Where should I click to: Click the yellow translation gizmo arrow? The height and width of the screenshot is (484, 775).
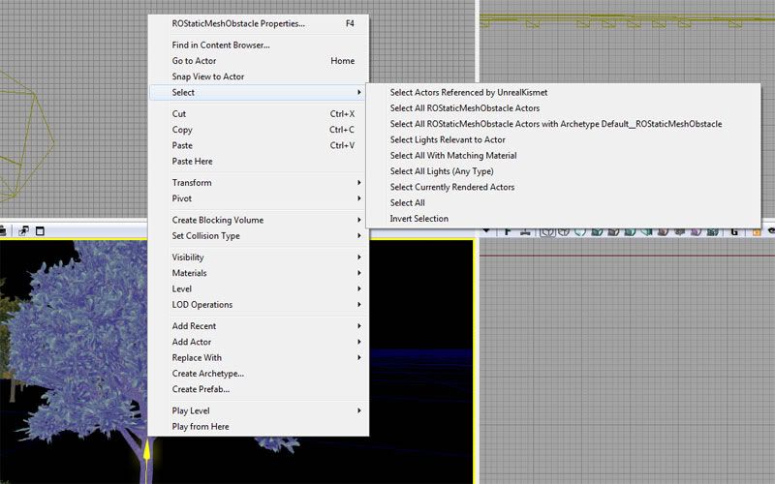(147, 452)
